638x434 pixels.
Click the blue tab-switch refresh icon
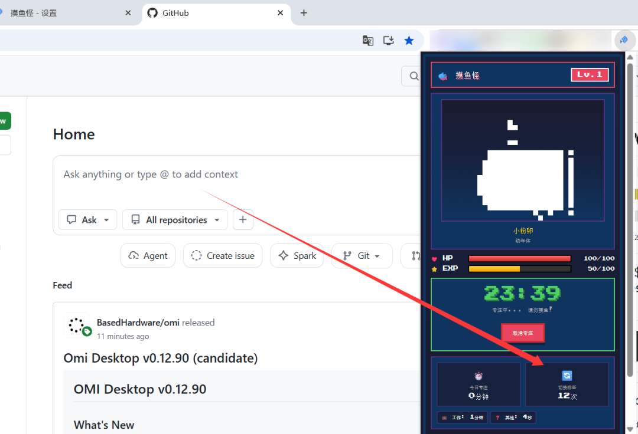click(567, 376)
